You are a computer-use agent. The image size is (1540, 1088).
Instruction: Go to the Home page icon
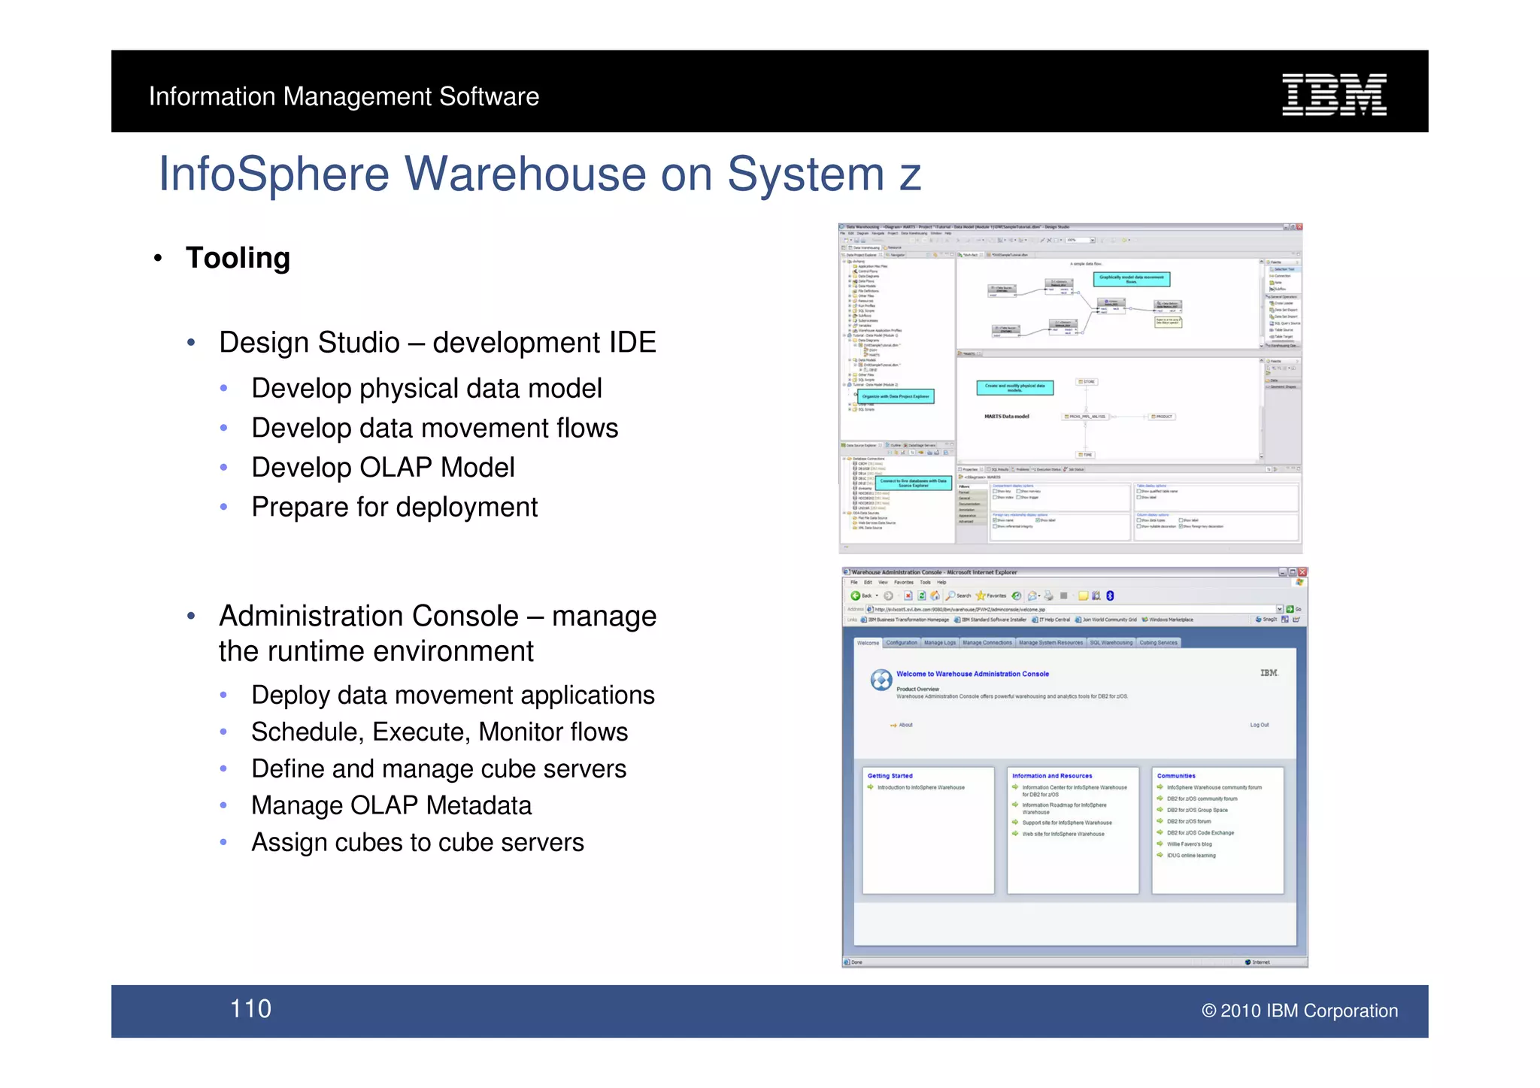[935, 596]
